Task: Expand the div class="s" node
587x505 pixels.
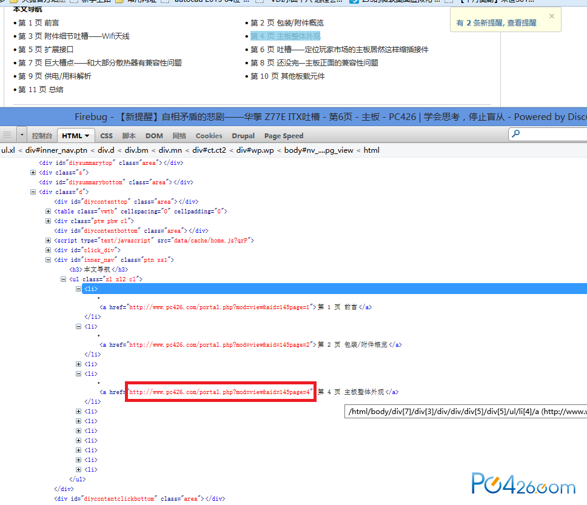Action: [x=33, y=173]
